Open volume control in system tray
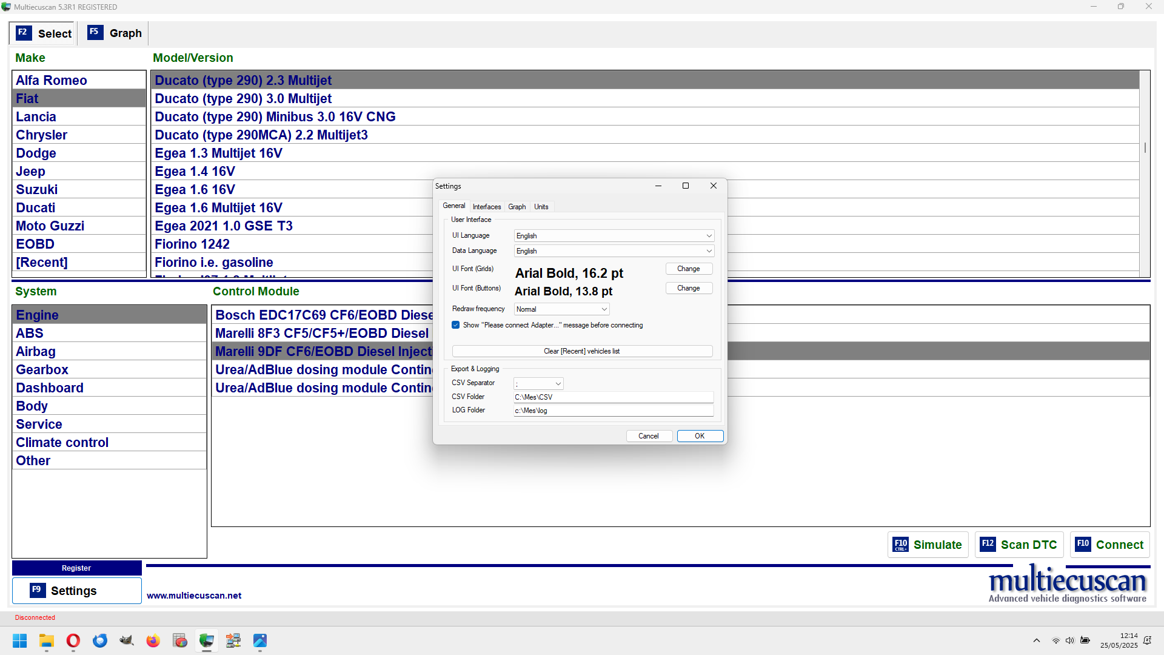The image size is (1164, 655). [x=1070, y=640]
